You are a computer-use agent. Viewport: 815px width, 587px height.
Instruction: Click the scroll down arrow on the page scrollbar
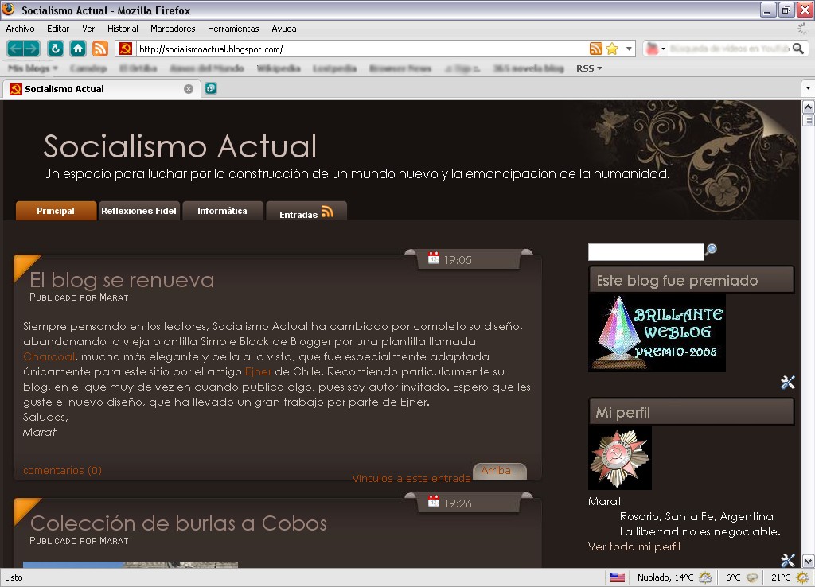coord(808,560)
